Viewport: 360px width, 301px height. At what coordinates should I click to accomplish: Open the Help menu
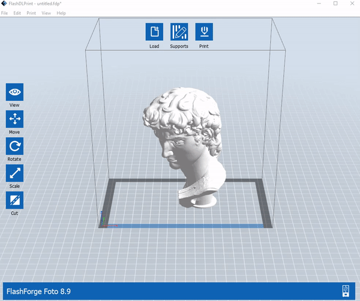[61, 13]
